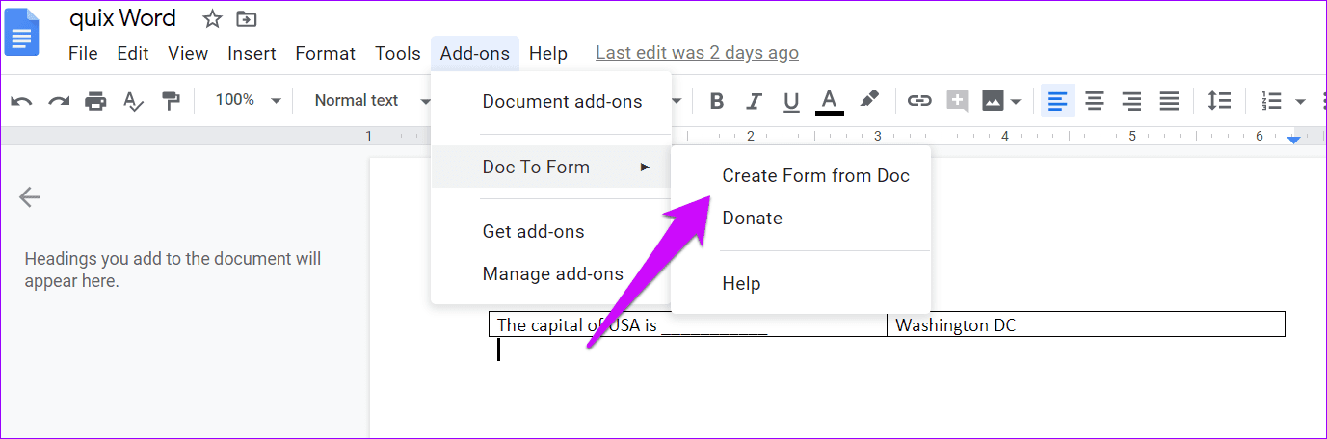This screenshot has height=439, width=1327.
Task: Open the text color picker
Action: tap(829, 101)
